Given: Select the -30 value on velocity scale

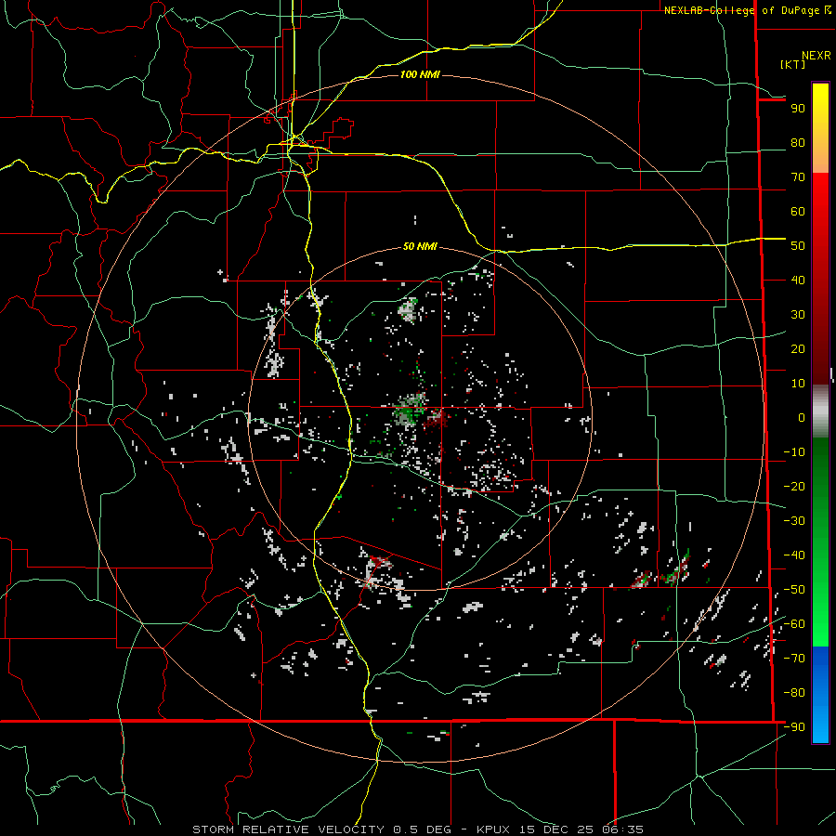Looking at the screenshot, I should (x=794, y=521).
